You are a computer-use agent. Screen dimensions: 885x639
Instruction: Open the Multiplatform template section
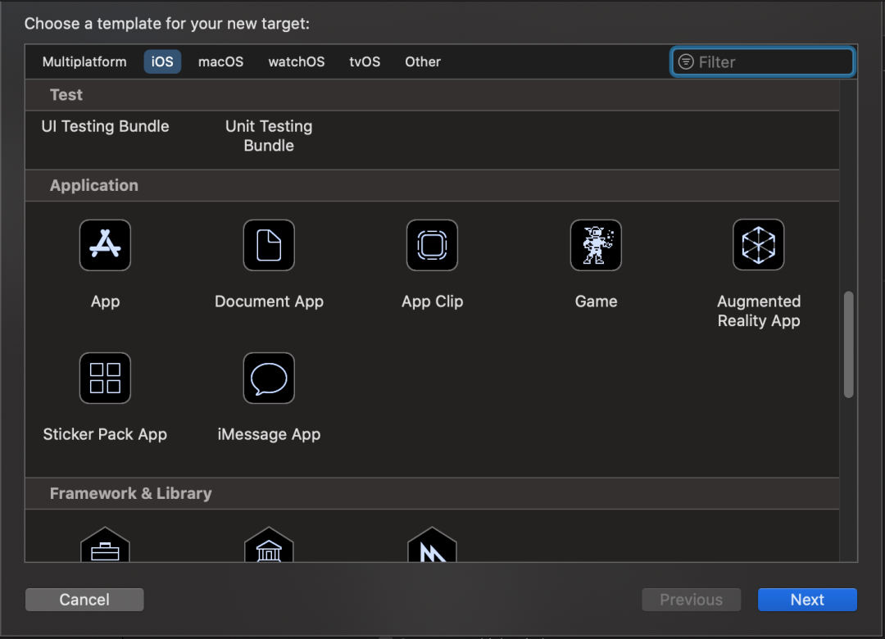pyautogui.click(x=84, y=61)
